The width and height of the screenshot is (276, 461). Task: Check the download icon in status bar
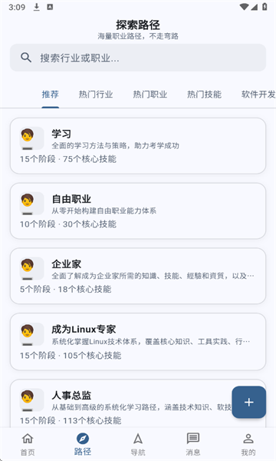point(36,7)
